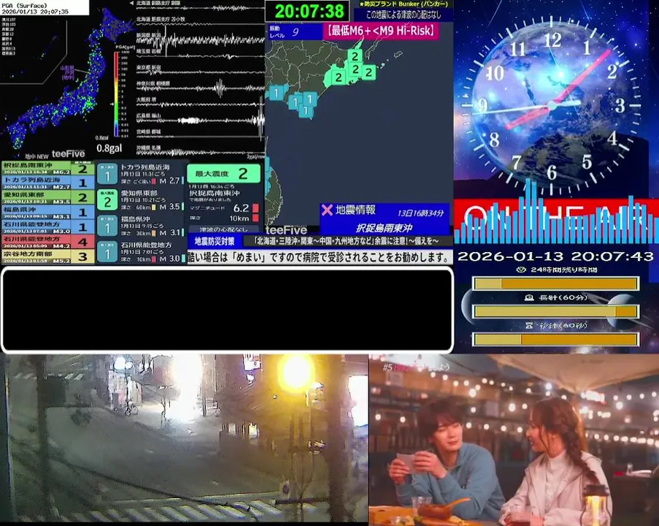
Task: Click the green 20:07:38 digital clock
Action: pyautogui.click(x=308, y=11)
